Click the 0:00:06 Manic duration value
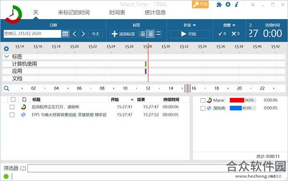Image resolution: width=288 pixels, height=181 pixels. click(271, 100)
